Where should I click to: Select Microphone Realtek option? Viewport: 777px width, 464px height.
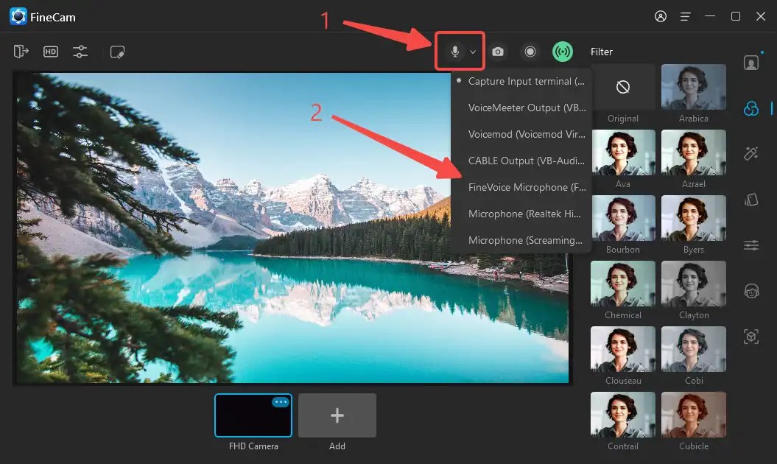click(x=521, y=214)
